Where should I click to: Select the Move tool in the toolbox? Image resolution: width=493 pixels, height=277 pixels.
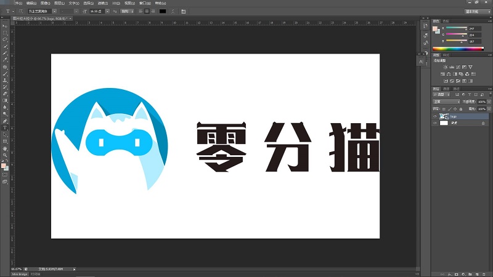coord(5,26)
